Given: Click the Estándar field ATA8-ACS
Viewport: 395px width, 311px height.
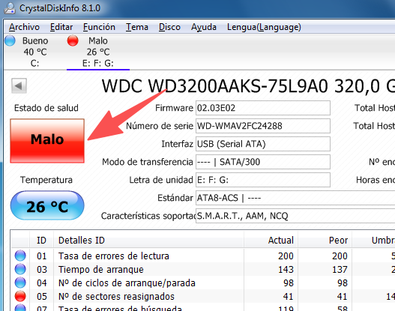Looking at the screenshot, I should coord(295,198).
